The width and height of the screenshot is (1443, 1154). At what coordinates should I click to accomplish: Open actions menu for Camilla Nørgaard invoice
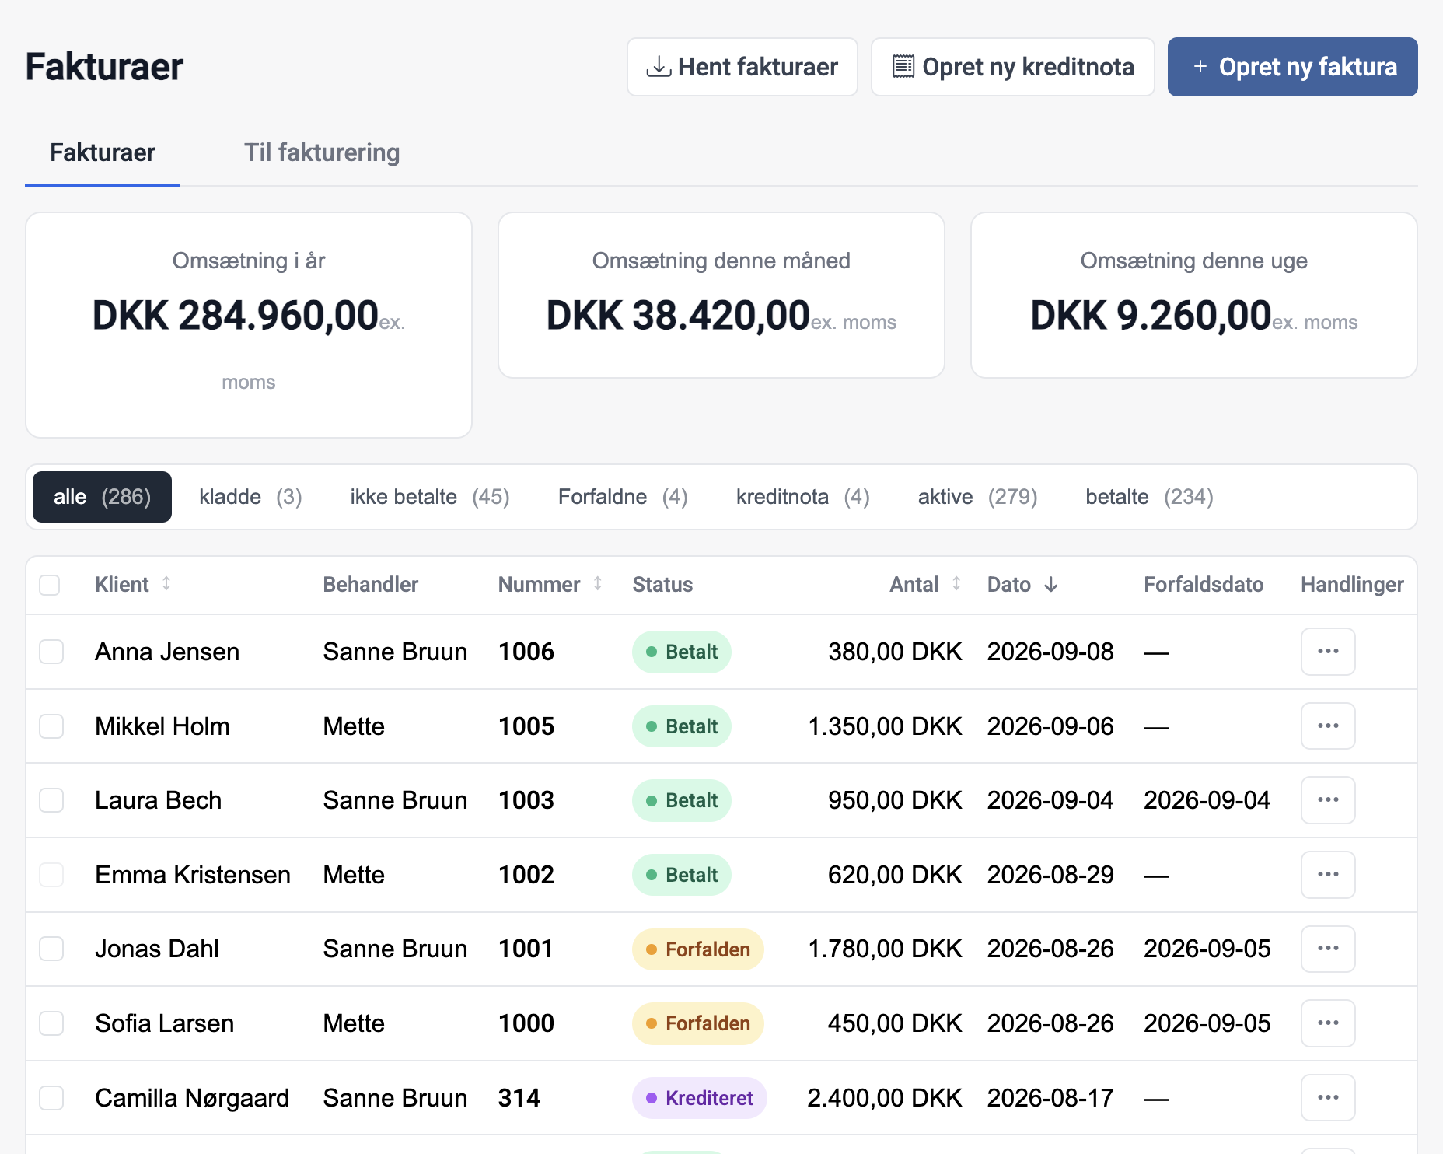(1328, 1098)
